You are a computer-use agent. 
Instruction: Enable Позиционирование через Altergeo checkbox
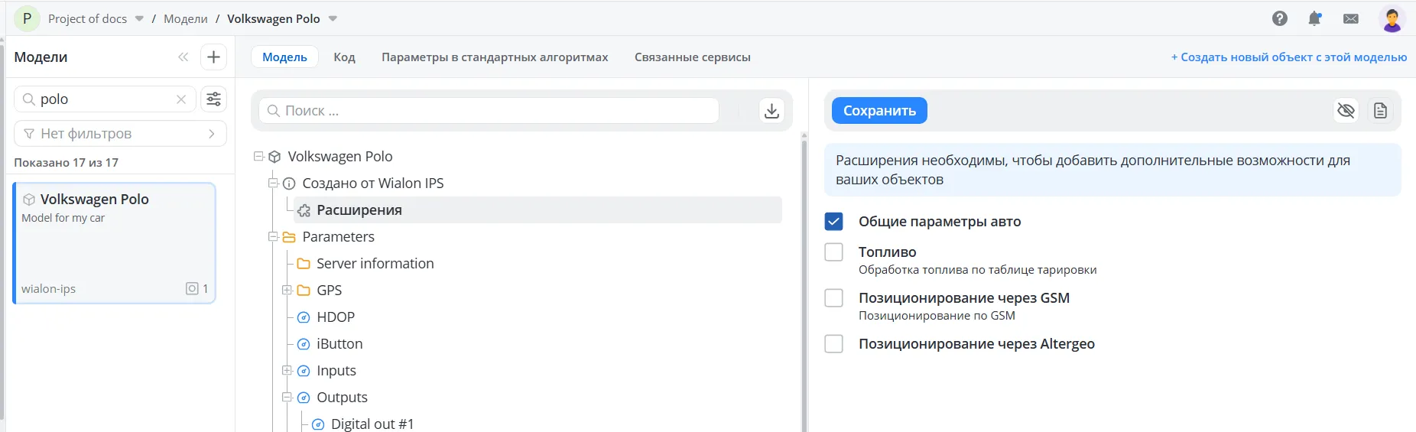tap(833, 344)
